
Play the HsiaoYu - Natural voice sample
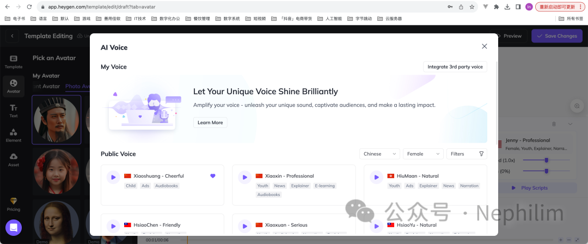[x=376, y=227]
